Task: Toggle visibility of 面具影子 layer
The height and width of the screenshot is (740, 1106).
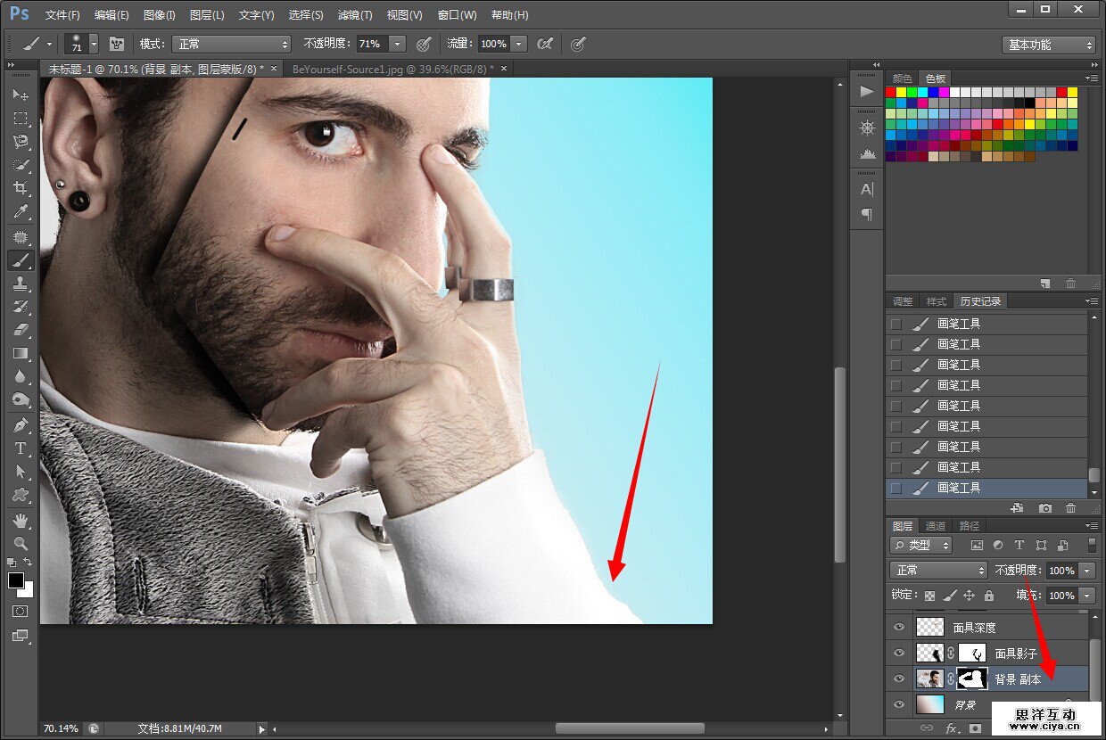Action: (x=899, y=654)
